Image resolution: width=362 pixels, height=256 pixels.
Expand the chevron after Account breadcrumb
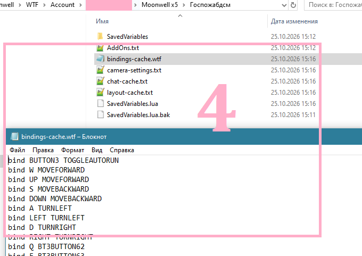(x=80, y=5)
